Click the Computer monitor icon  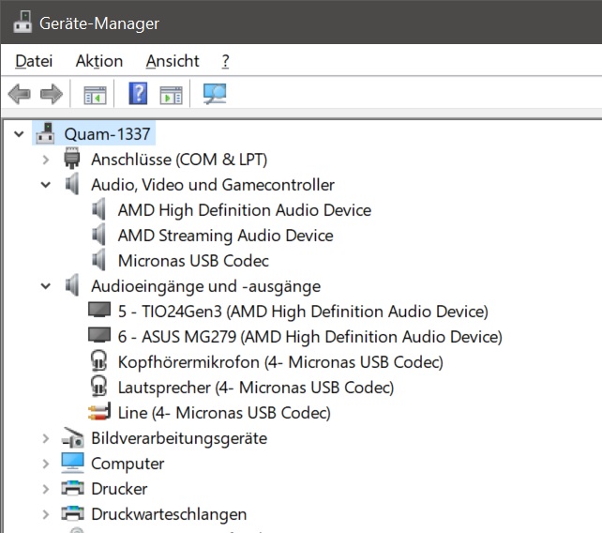[72, 463]
